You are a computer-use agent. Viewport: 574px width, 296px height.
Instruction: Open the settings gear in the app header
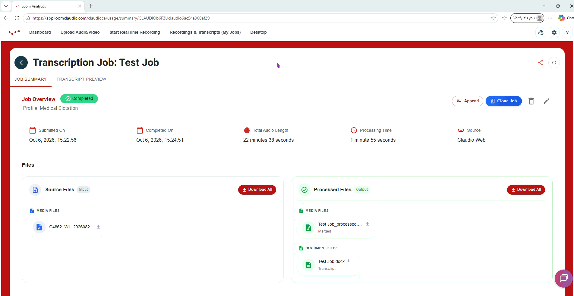pos(554,32)
